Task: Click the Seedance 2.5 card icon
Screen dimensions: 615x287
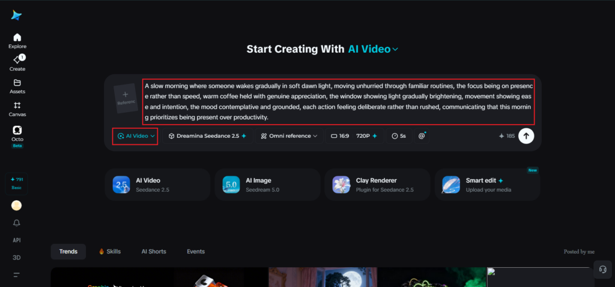Action: click(x=121, y=185)
